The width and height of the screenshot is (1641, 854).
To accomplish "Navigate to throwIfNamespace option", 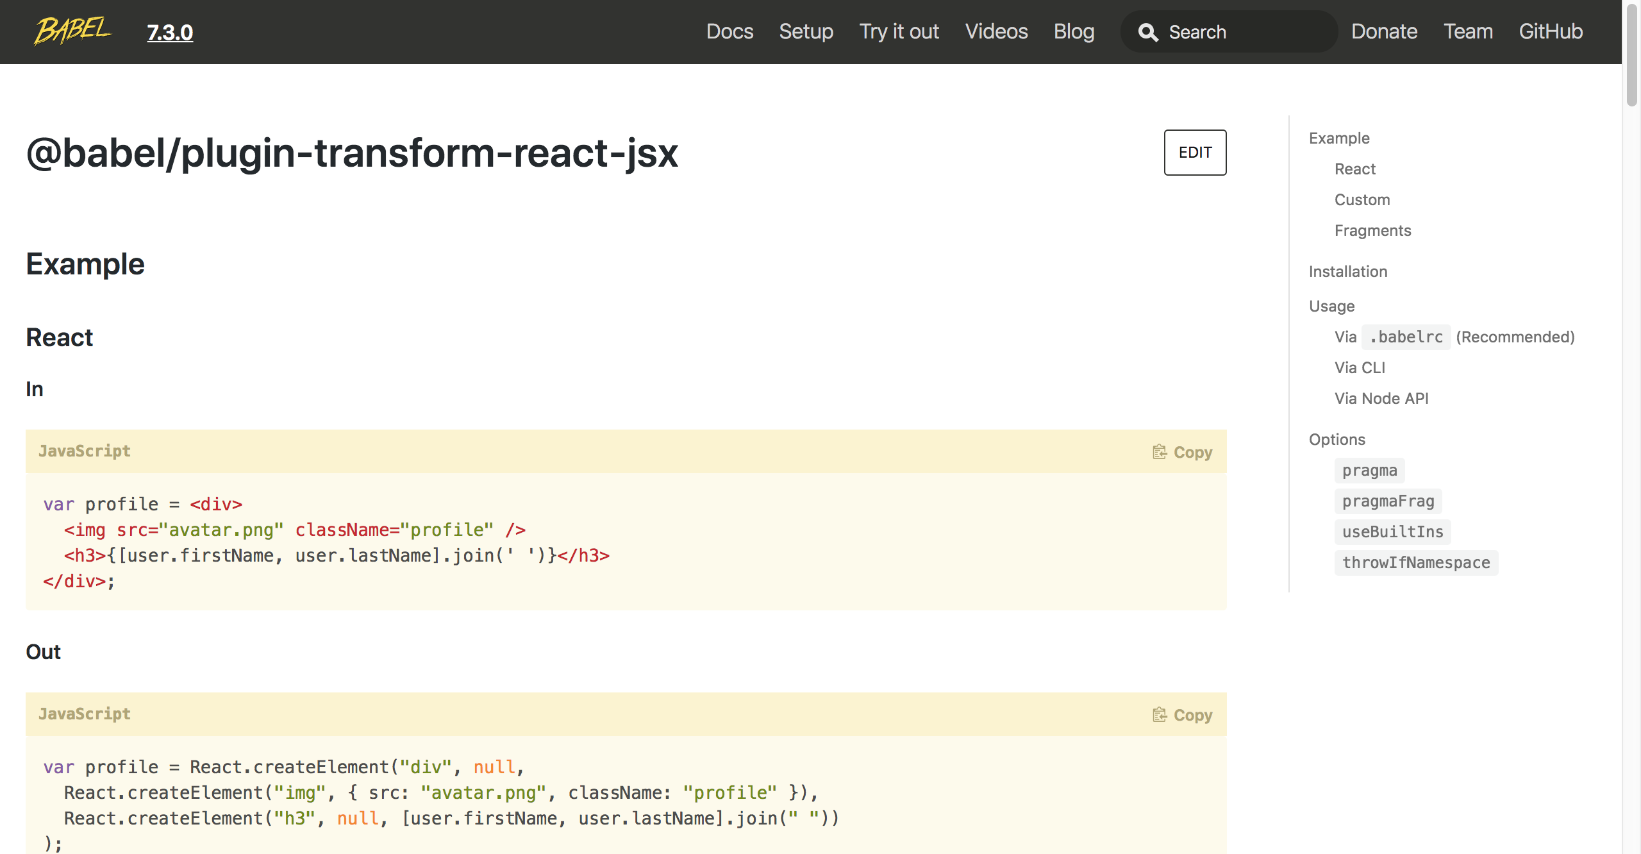I will pyautogui.click(x=1415, y=563).
